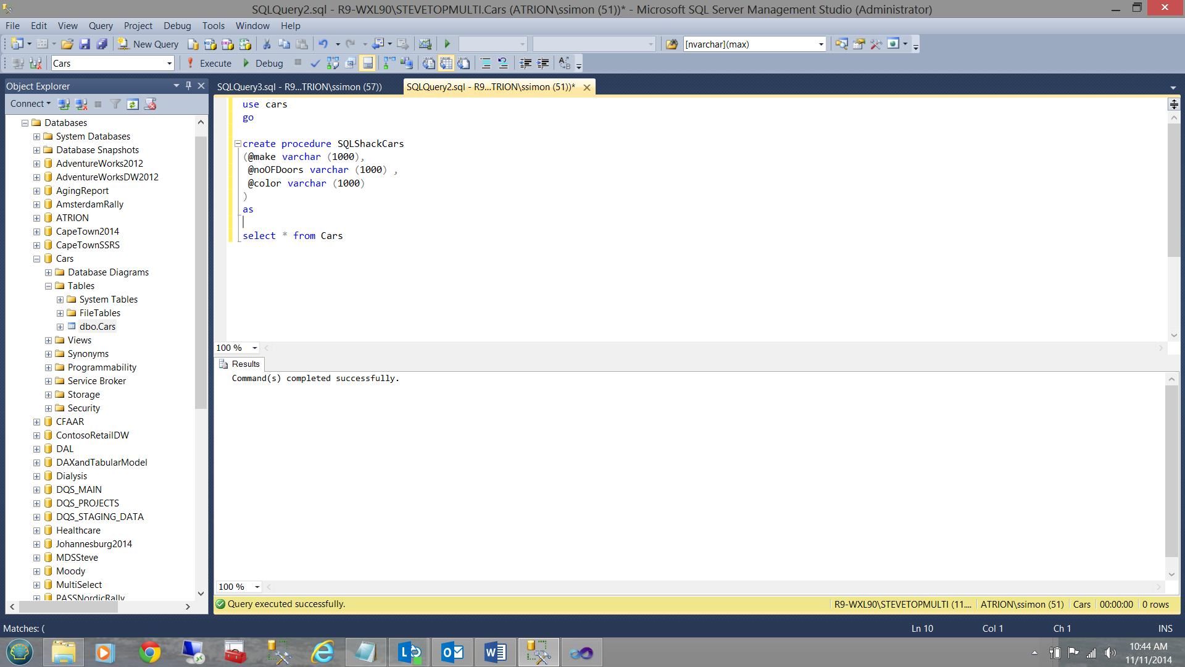
Task: Click the Undo arrow icon
Action: [x=323, y=44]
